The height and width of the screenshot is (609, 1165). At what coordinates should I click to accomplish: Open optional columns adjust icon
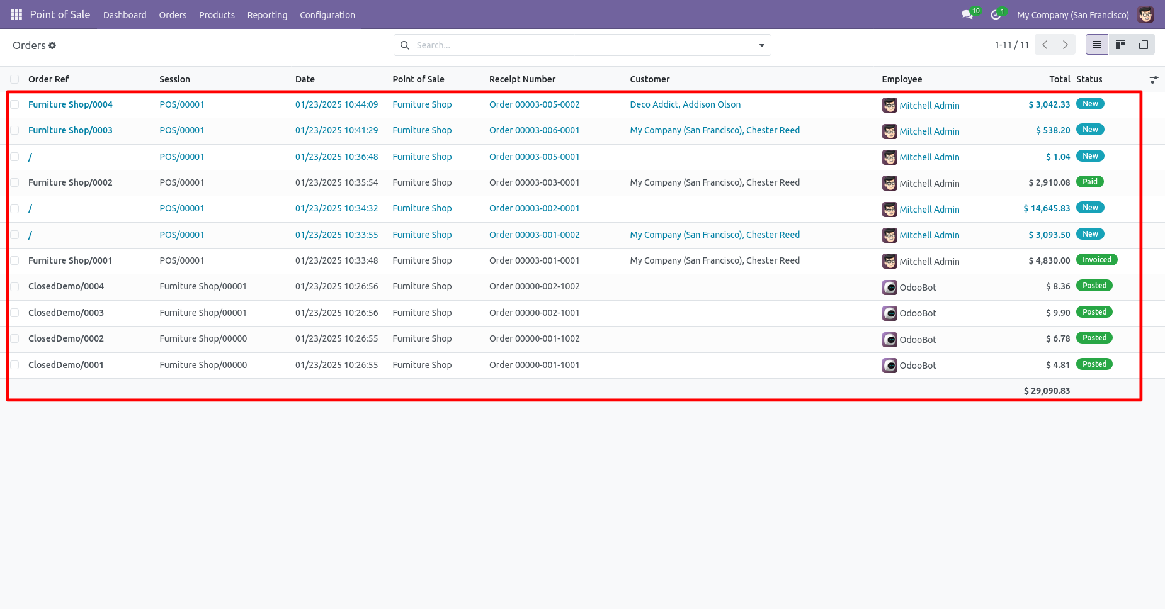[1154, 80]
